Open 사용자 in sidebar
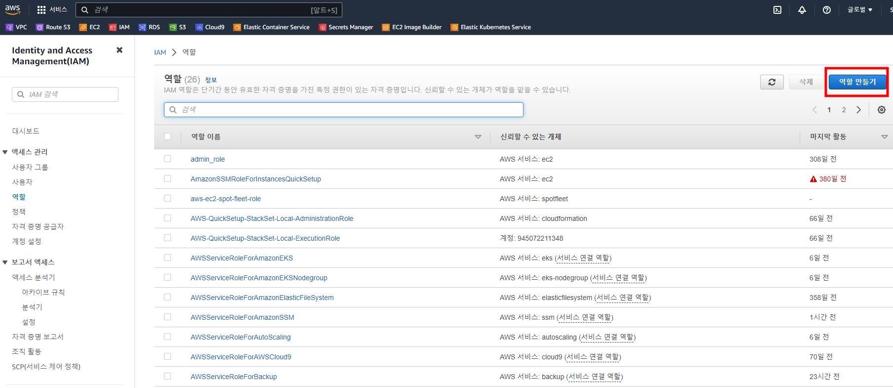The height and width of the screenshot is (388, 893). [22, 182]
